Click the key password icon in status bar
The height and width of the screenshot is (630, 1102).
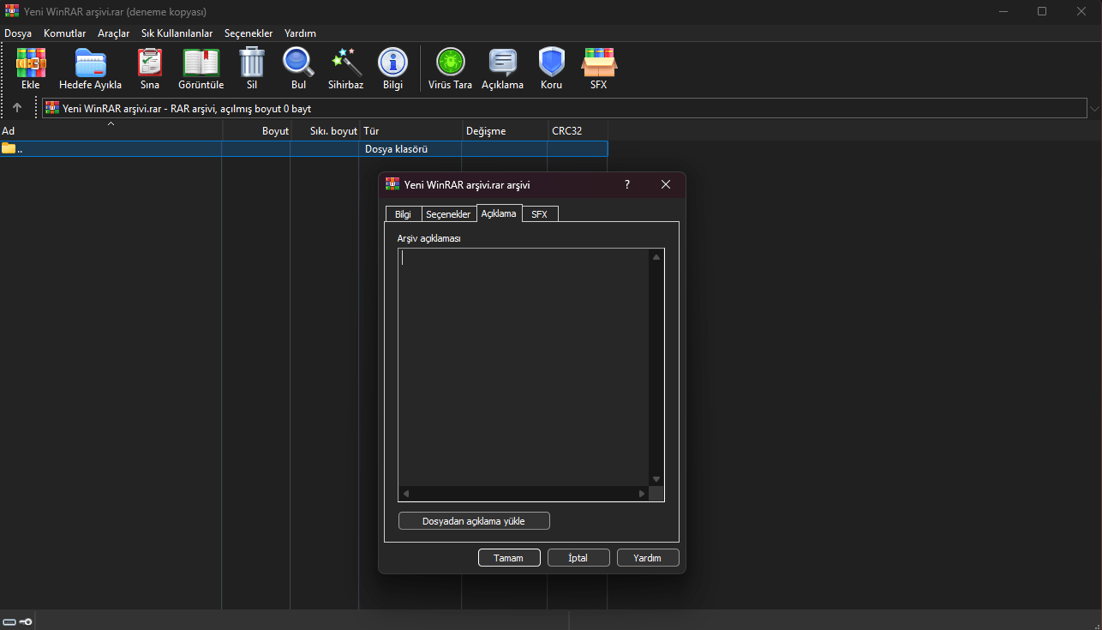[26, 621]
